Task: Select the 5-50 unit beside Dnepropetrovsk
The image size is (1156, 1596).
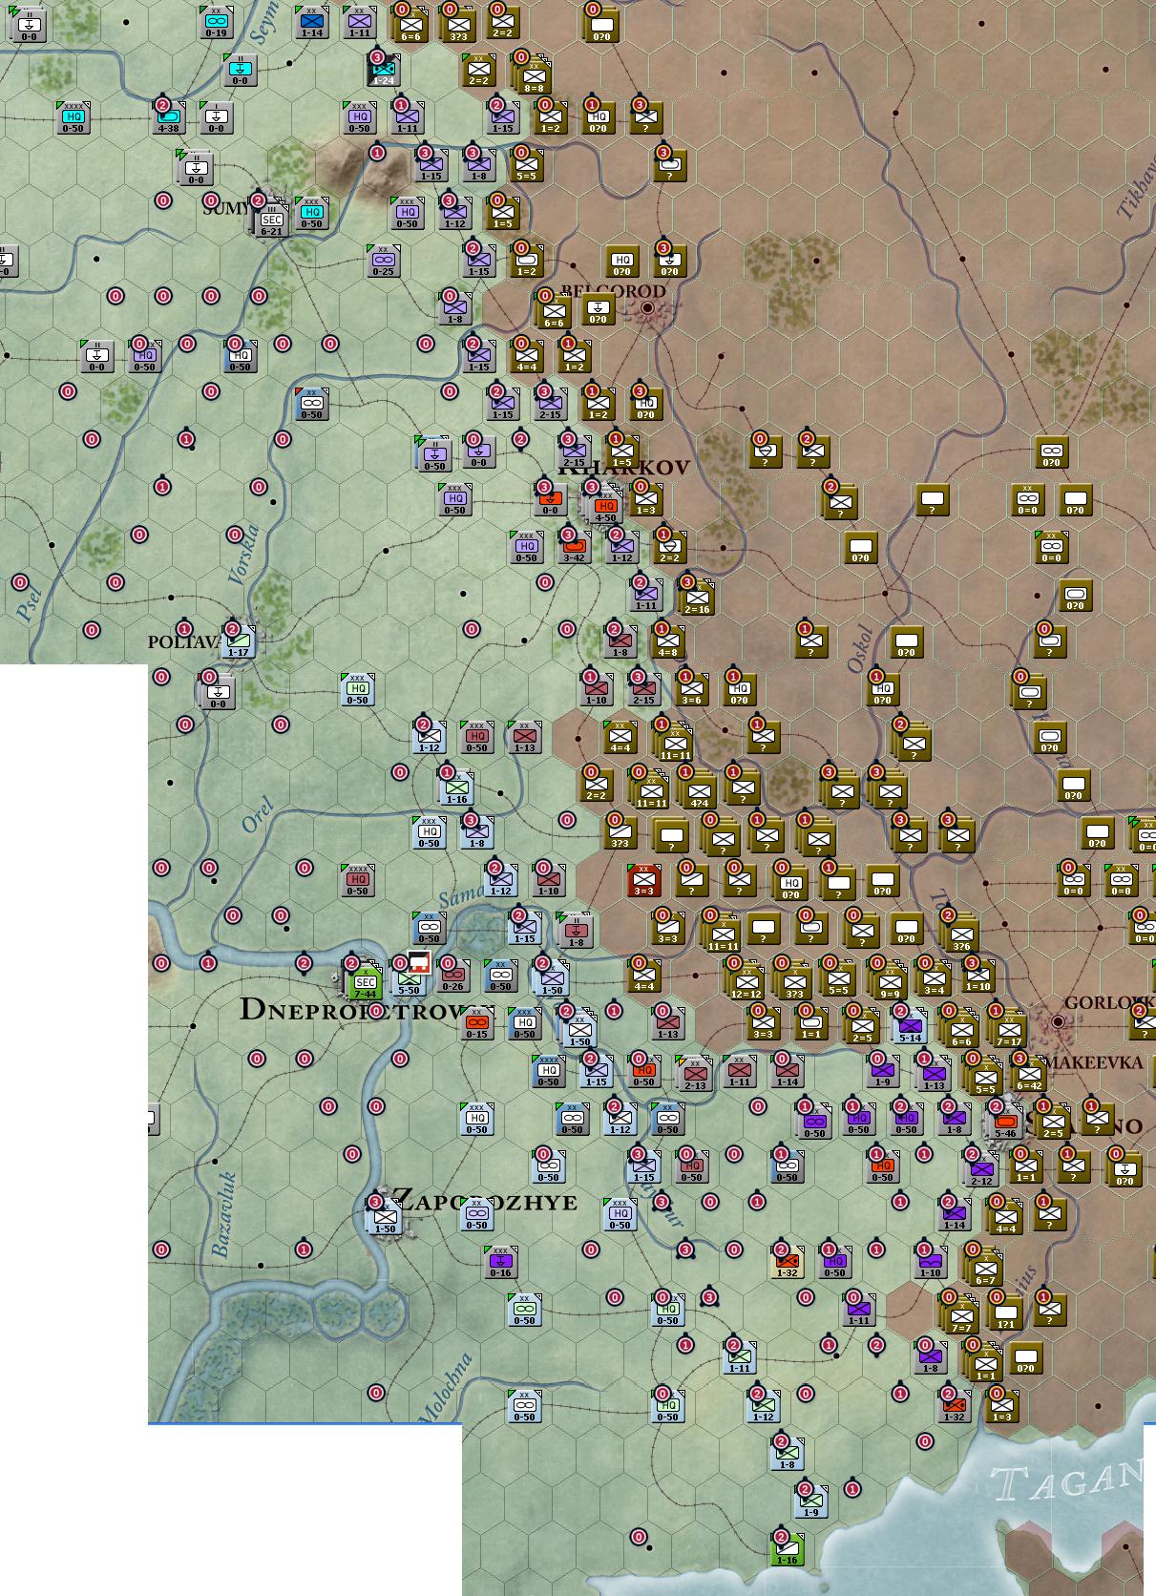Action: (409, 979)
